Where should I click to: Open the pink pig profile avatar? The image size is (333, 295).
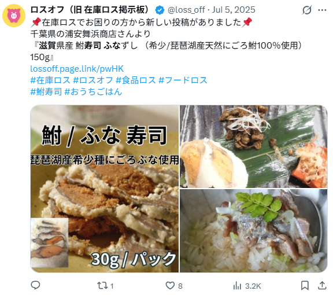(14, 16)
